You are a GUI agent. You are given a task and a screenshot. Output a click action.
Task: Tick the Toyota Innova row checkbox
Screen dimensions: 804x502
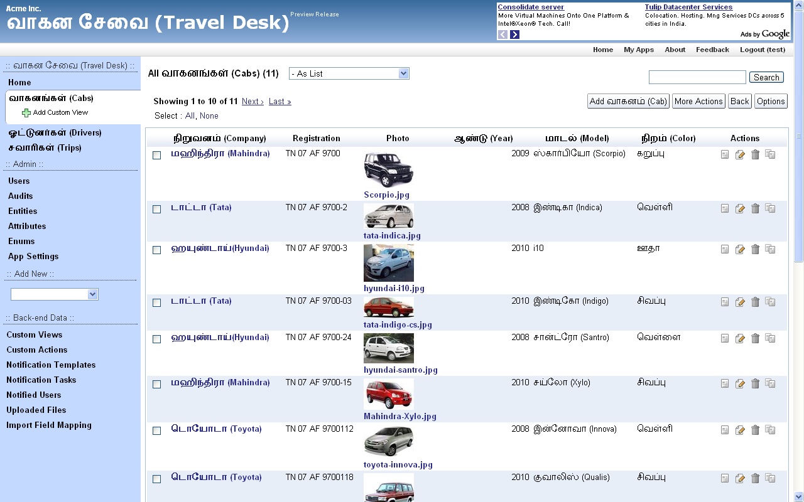point(157,431)
